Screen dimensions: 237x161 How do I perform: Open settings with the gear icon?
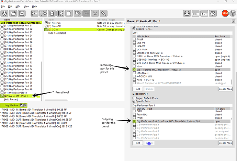pos(213,13)
